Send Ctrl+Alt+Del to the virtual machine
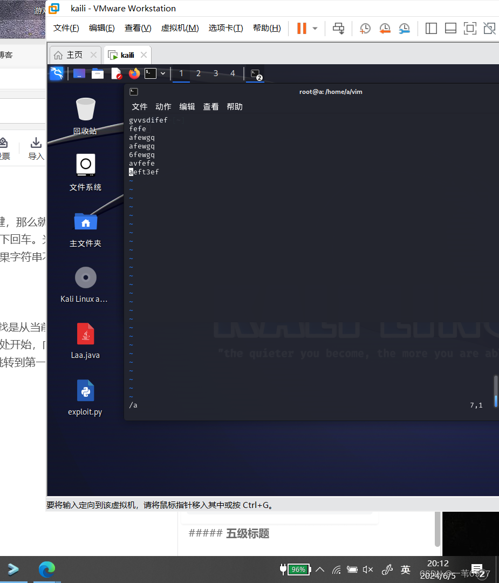 (338, 28)
